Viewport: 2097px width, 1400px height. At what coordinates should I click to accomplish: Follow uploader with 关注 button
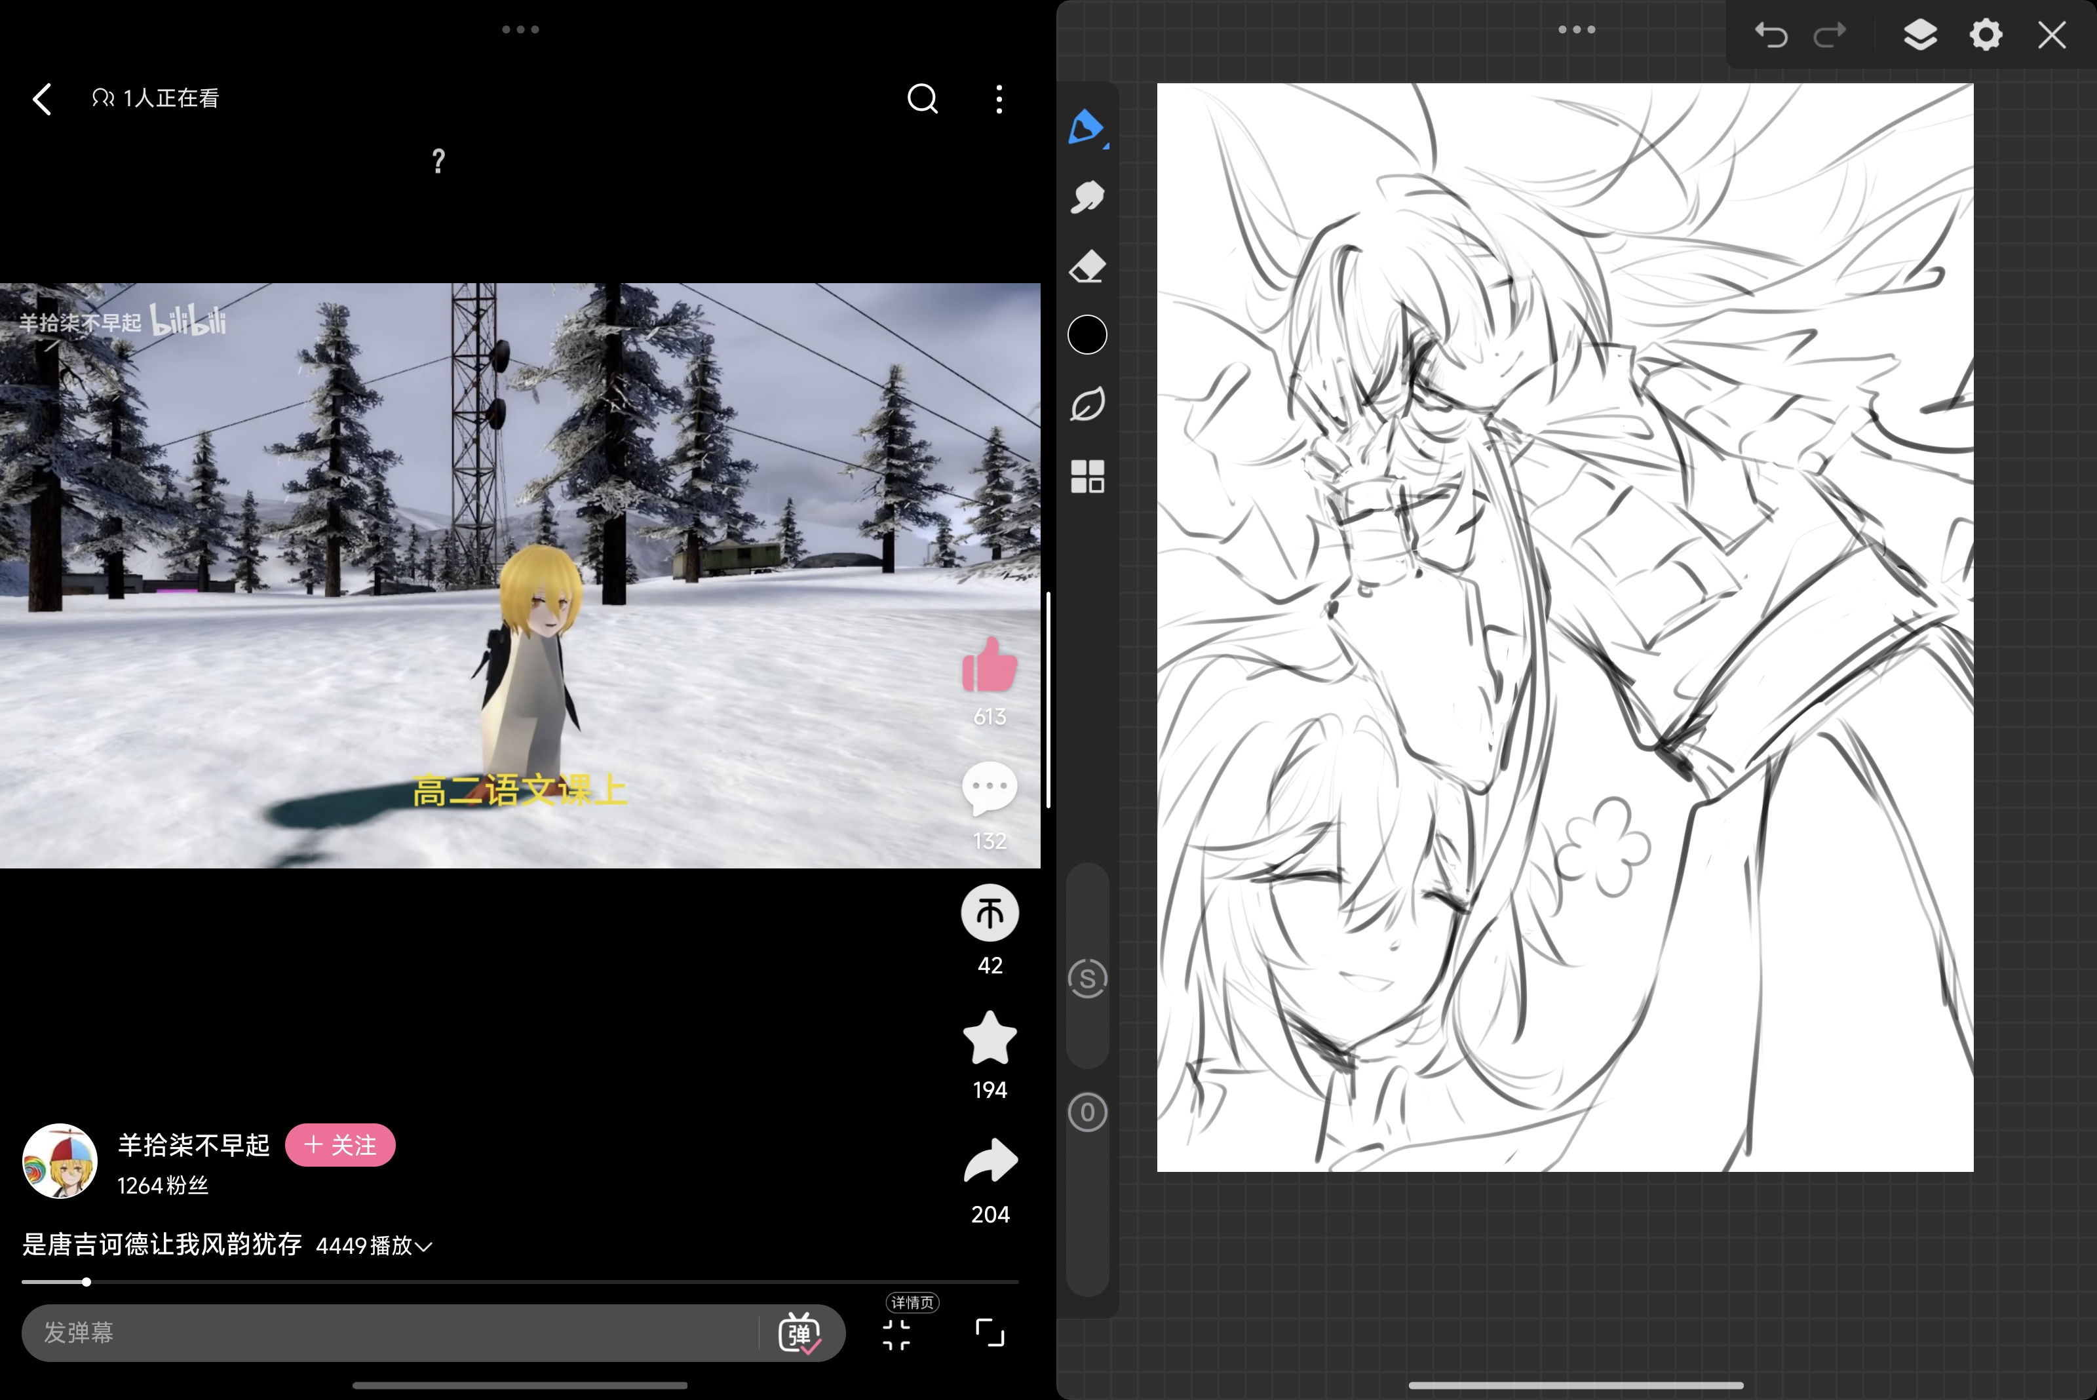point(340,1144)
